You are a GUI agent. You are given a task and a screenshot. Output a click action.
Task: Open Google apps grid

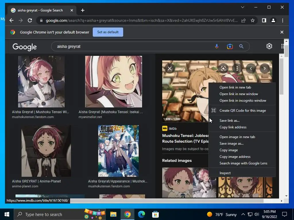pos(283,46)
